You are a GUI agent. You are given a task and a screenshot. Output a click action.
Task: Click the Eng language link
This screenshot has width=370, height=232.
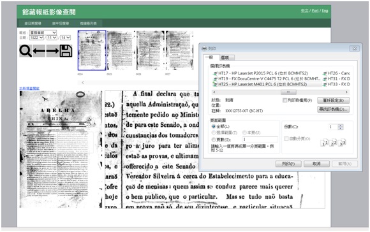click(325, 11)
